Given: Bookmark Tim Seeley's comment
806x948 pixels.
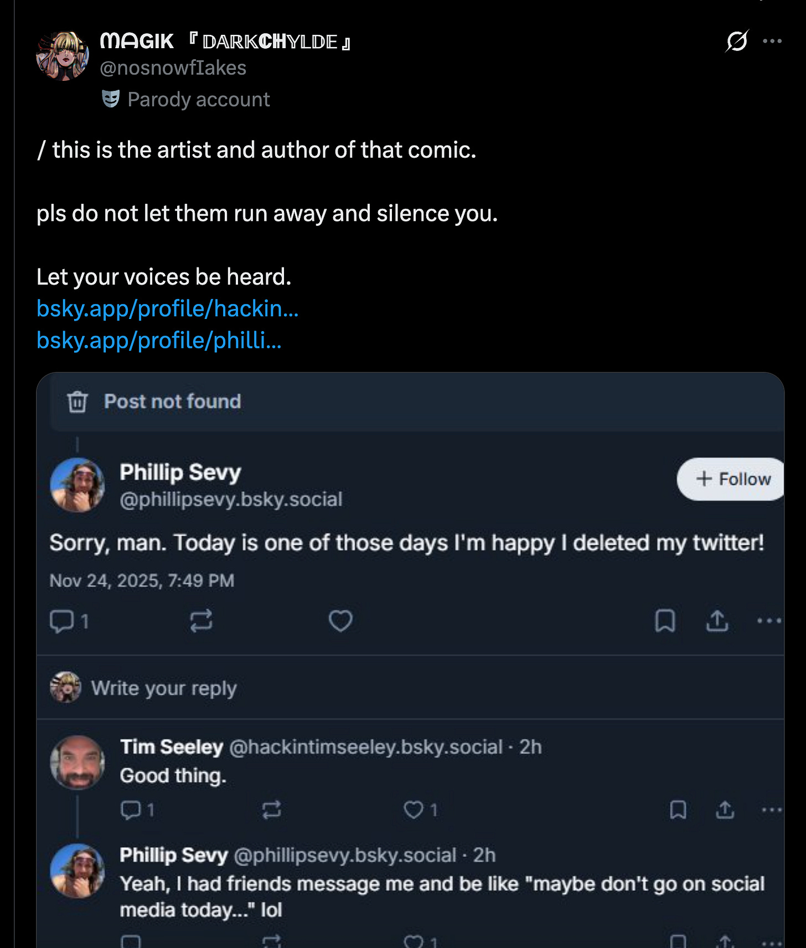Looking at the screenshot, I should [678, 810].
